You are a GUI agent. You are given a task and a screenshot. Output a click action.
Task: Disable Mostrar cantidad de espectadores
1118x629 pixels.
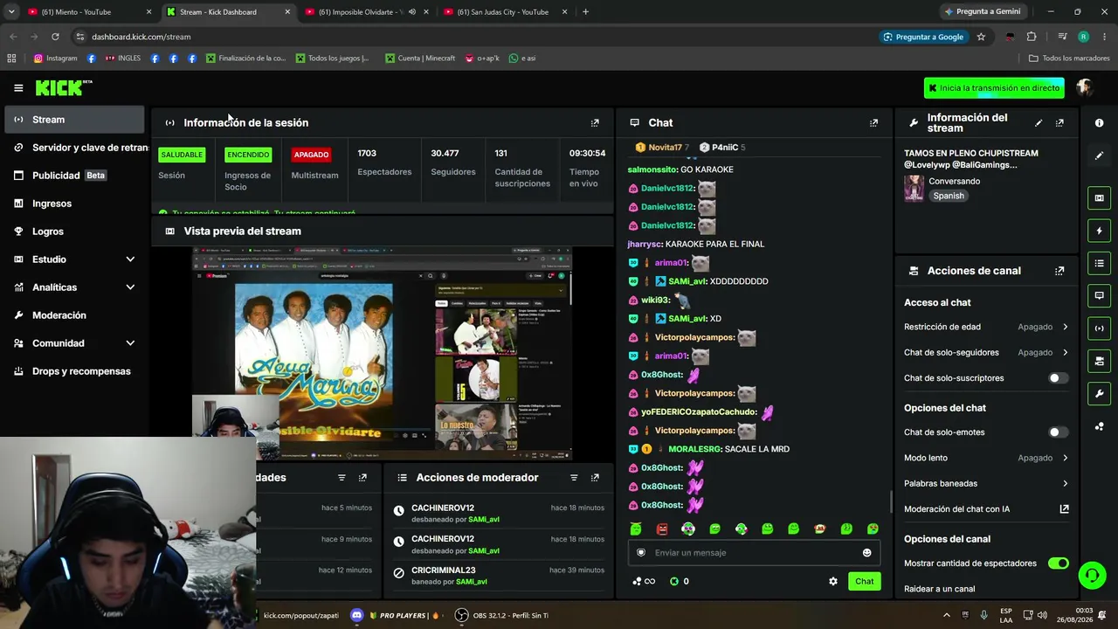1058,563
